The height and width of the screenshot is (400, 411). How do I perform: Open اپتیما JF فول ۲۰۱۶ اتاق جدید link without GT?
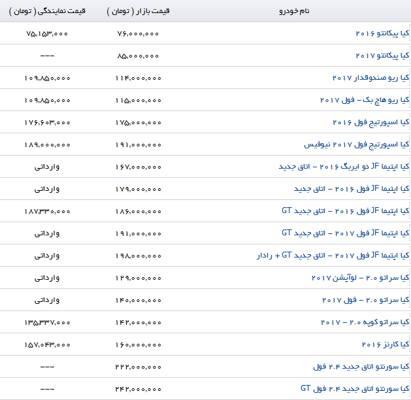(352, 190)
